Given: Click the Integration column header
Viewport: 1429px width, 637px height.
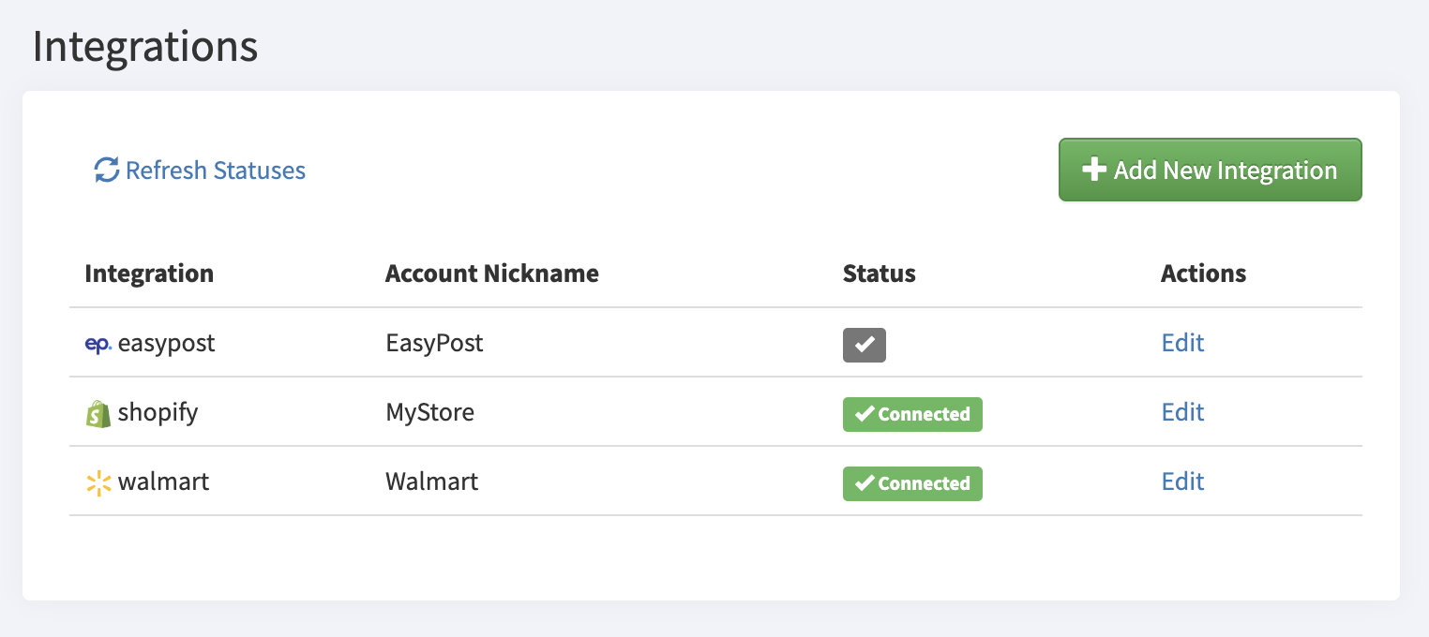Looking at the screenshot, I should 149,274.
